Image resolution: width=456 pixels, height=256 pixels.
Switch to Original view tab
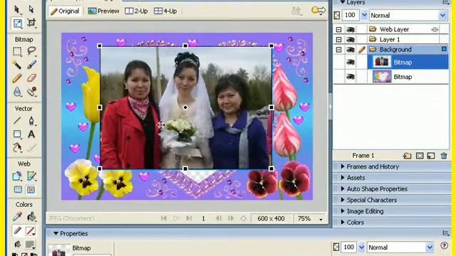click(x=65, y=11)
